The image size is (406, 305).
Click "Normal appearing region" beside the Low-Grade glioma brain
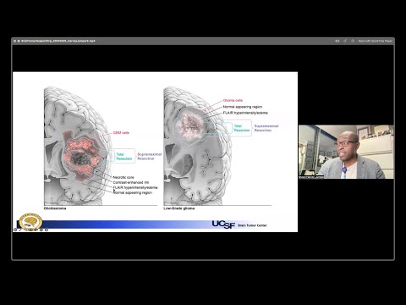point(243,107)
